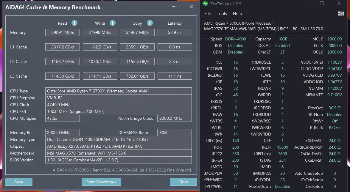Viewport: 350px width, 192px height.
Task: Click the PowerDown Disabled value
Action: 282,186
